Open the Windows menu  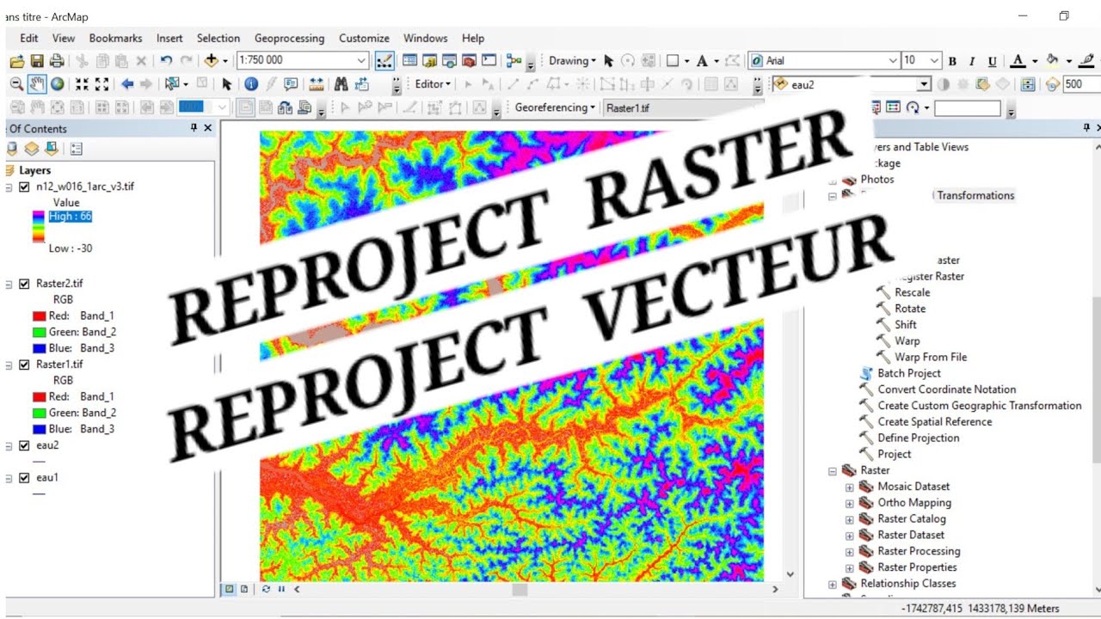pos(426,38)
